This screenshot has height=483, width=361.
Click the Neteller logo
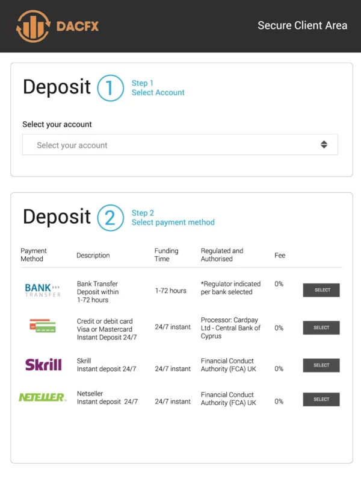tap(42, 397)
